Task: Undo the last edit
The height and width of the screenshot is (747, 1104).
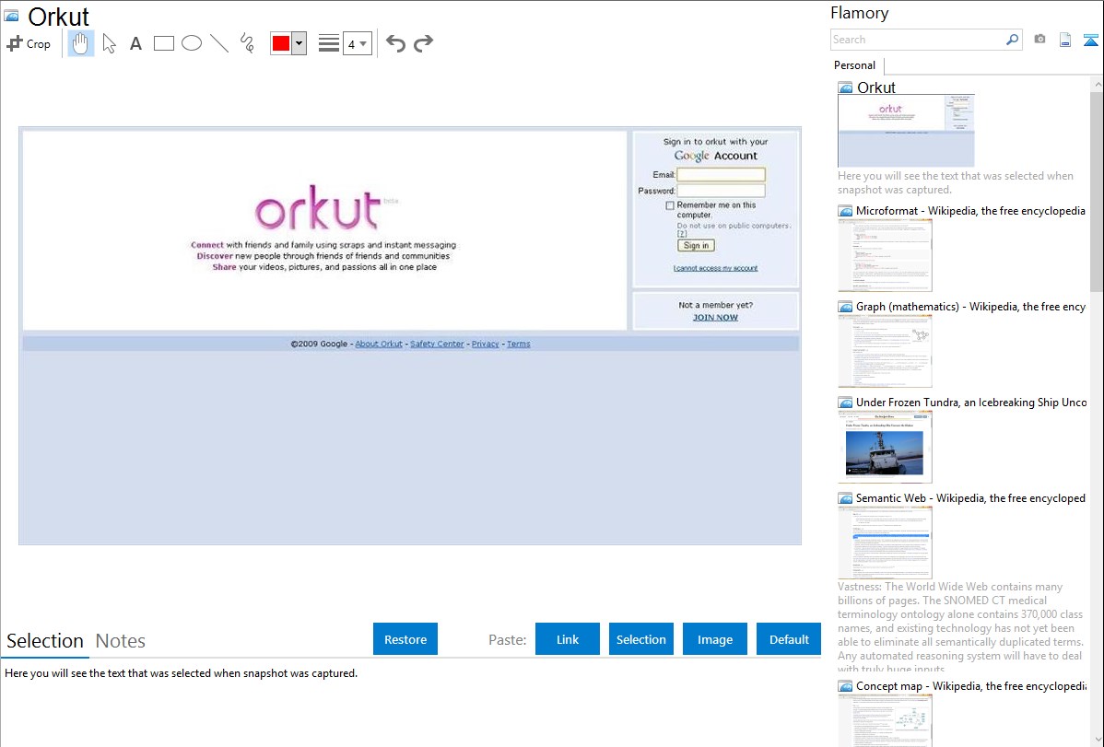Action: 395,43
